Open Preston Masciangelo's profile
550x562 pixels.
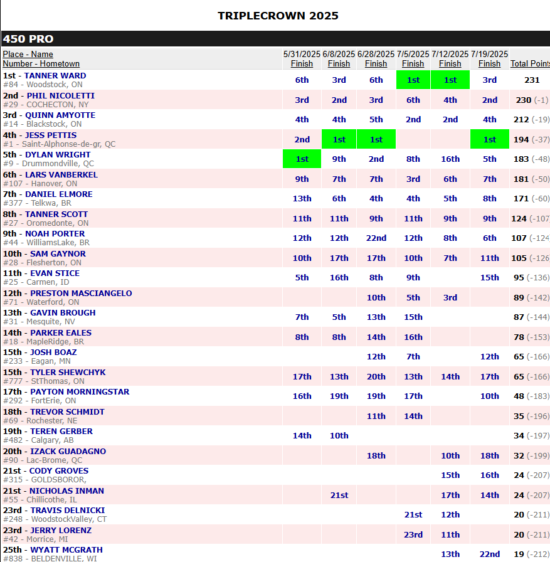coord(81,293)
